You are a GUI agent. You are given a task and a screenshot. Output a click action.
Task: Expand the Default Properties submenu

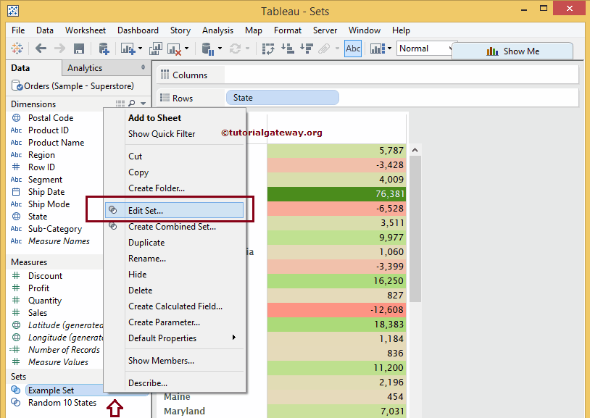233,338
